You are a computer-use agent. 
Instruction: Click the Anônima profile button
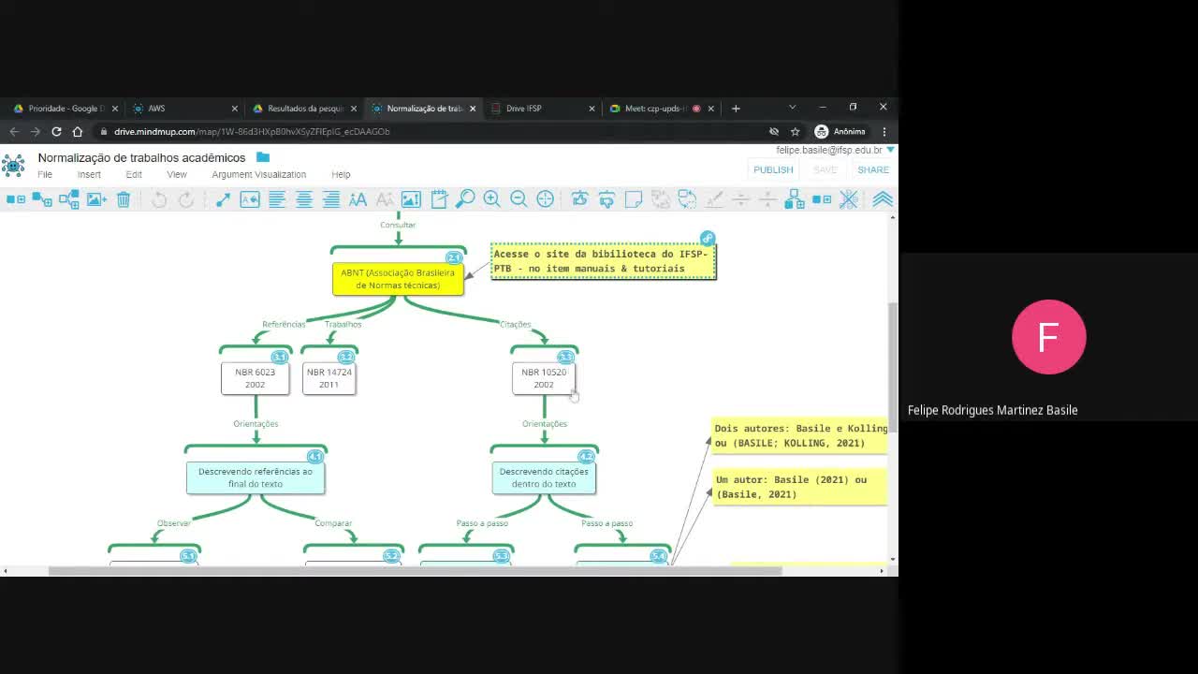(840, 132)
